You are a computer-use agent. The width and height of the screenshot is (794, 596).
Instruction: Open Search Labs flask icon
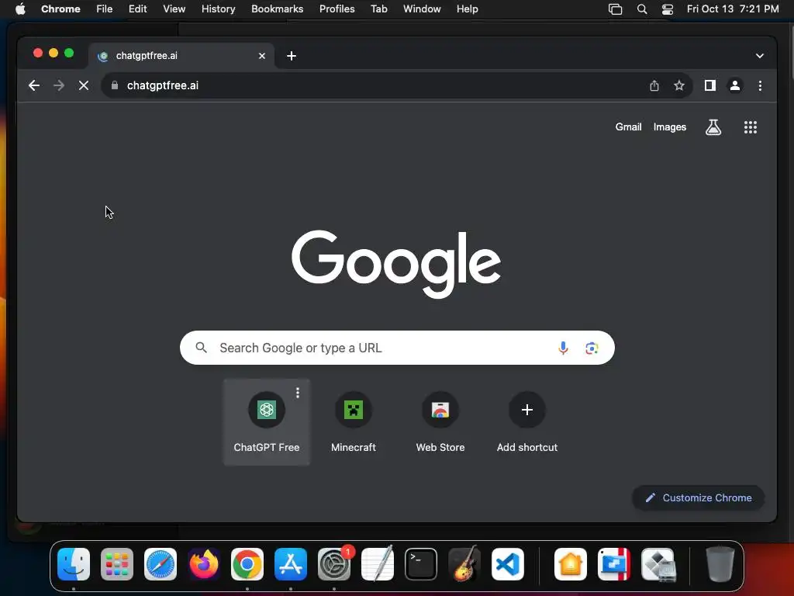[713, 127]
